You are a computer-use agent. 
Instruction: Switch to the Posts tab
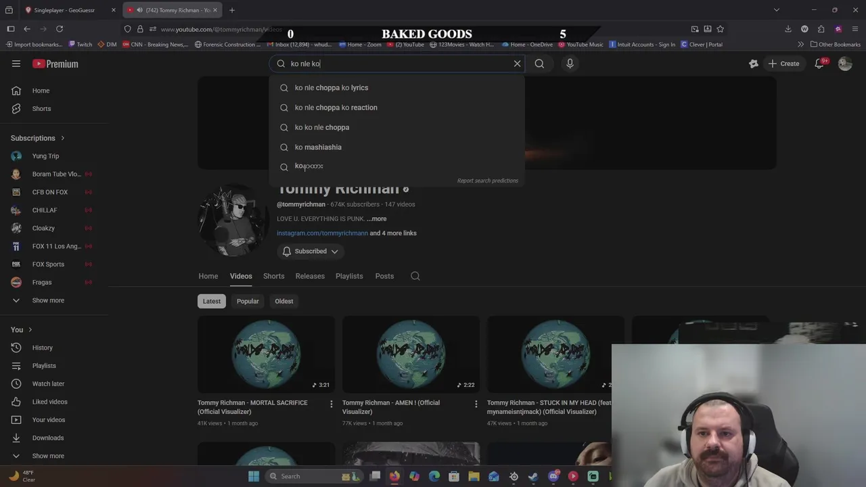point(384,276)
